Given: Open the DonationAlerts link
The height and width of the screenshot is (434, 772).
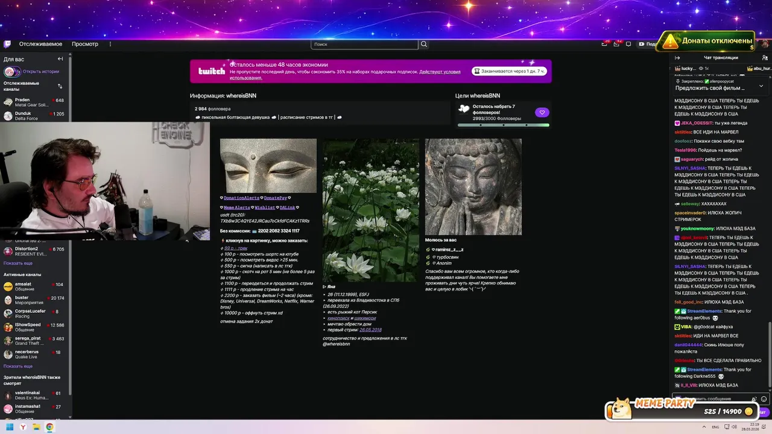Looking at the screenshot, I should point(241,198).
